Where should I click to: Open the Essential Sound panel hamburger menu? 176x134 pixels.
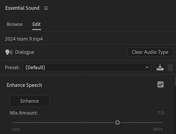pyautogui.click(x=46, y=8)
